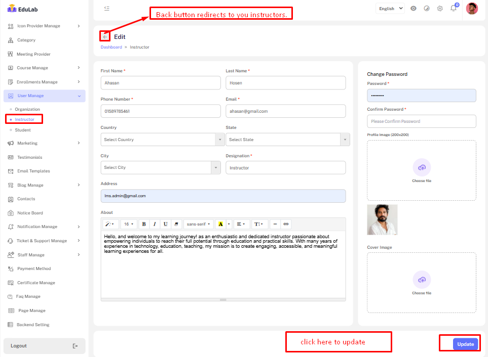Click the yellow text highlight color button

[x=220, y=224]
